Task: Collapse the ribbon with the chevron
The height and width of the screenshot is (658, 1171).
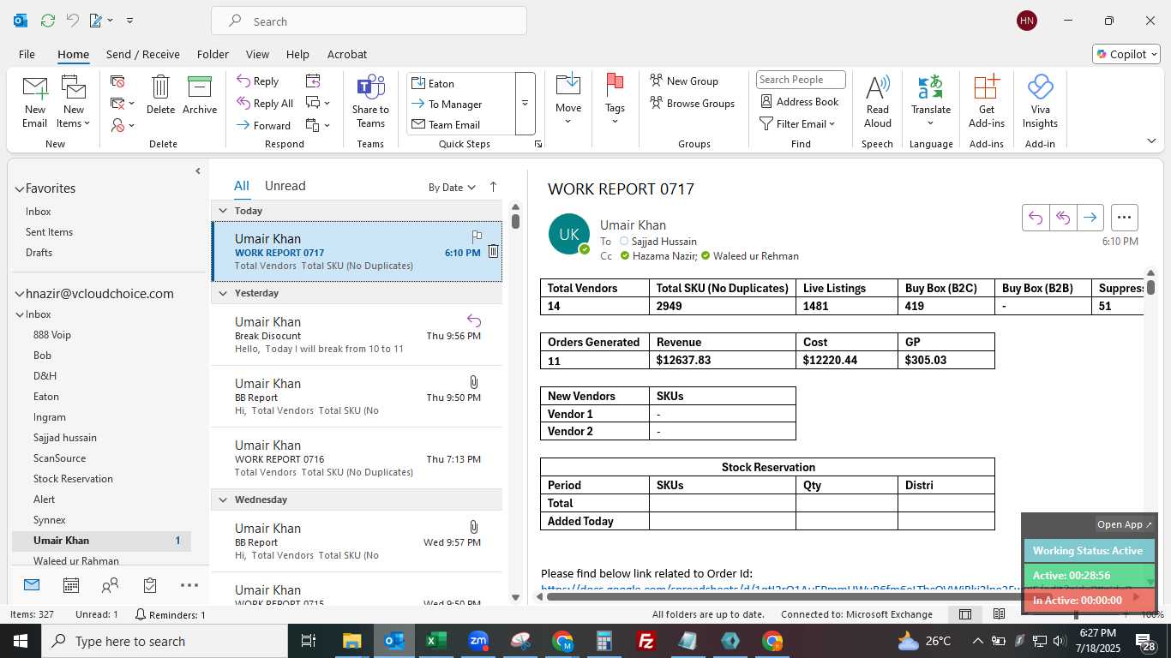Action: point(1151,141)
